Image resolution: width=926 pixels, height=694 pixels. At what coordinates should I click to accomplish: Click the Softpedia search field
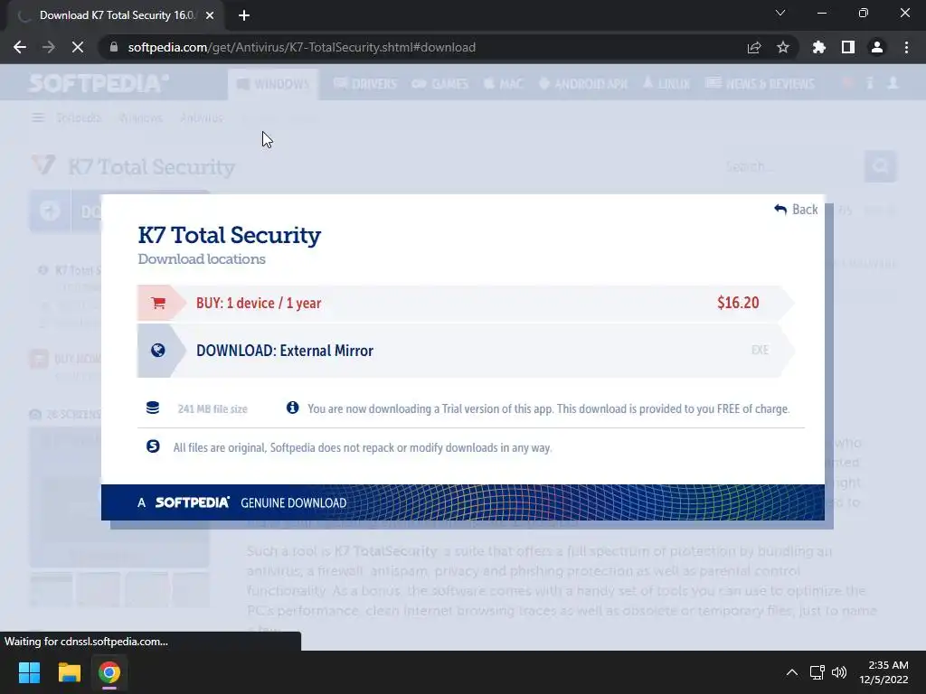(791, 167)
